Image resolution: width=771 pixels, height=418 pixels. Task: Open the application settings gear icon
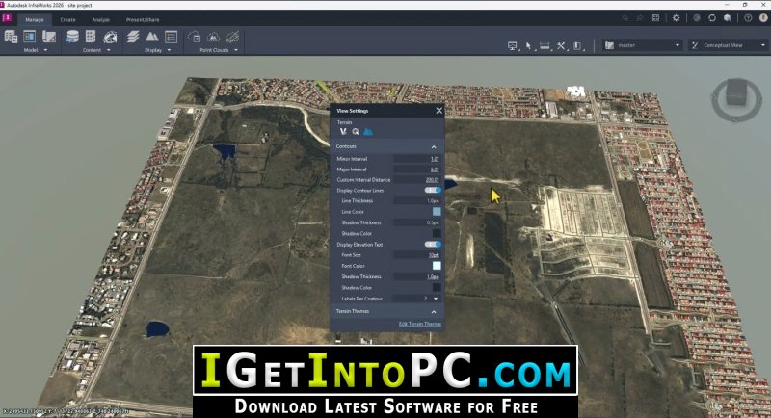point(677,18)
